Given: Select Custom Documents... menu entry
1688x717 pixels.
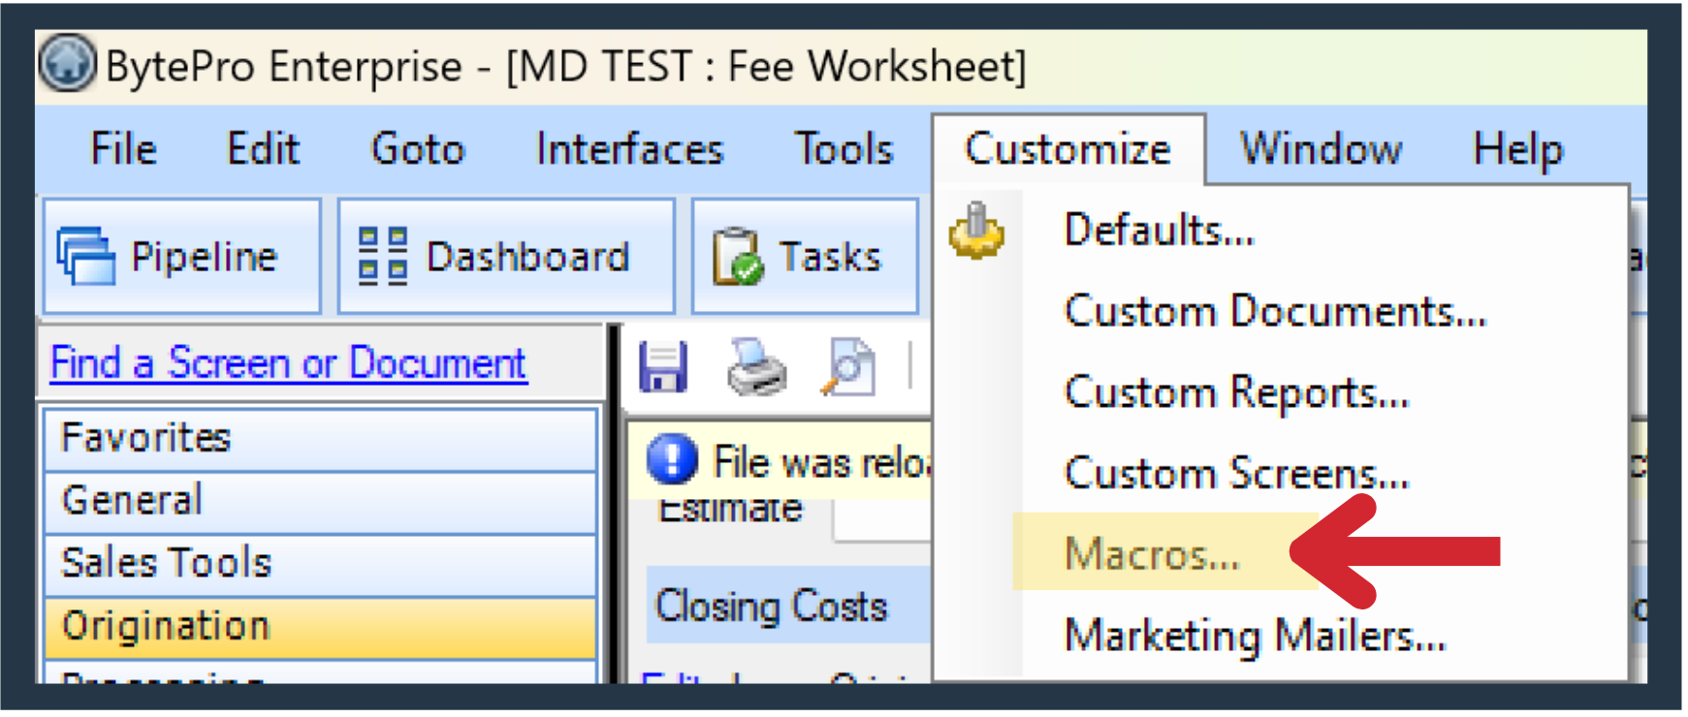Looking at the screenshot, I should 1275,312.
